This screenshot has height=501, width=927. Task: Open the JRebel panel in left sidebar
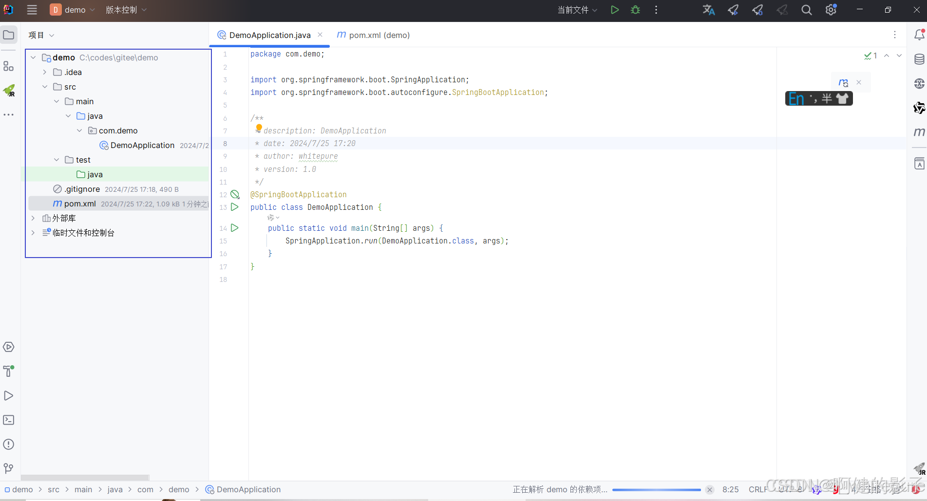click(x=9, y=90)
